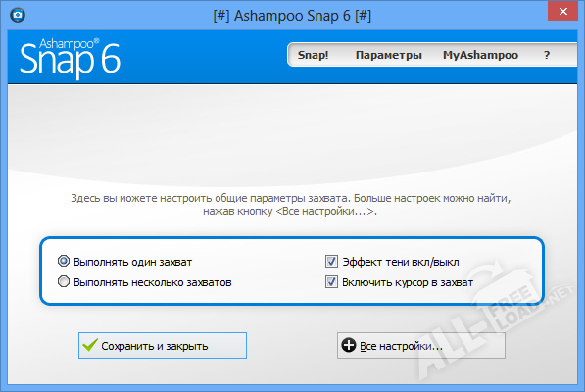Click the window title bar text

[x=292, y=16]
